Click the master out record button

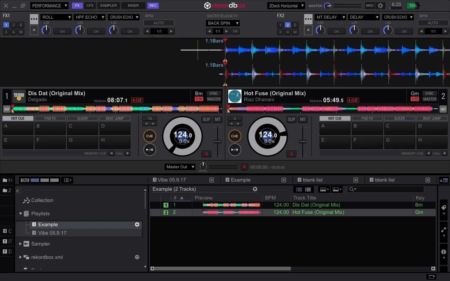tap(244, 167)
